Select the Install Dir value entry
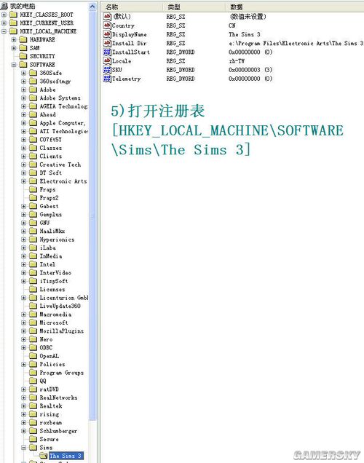This screenshot has width=364, height=463. coord(130,43)
